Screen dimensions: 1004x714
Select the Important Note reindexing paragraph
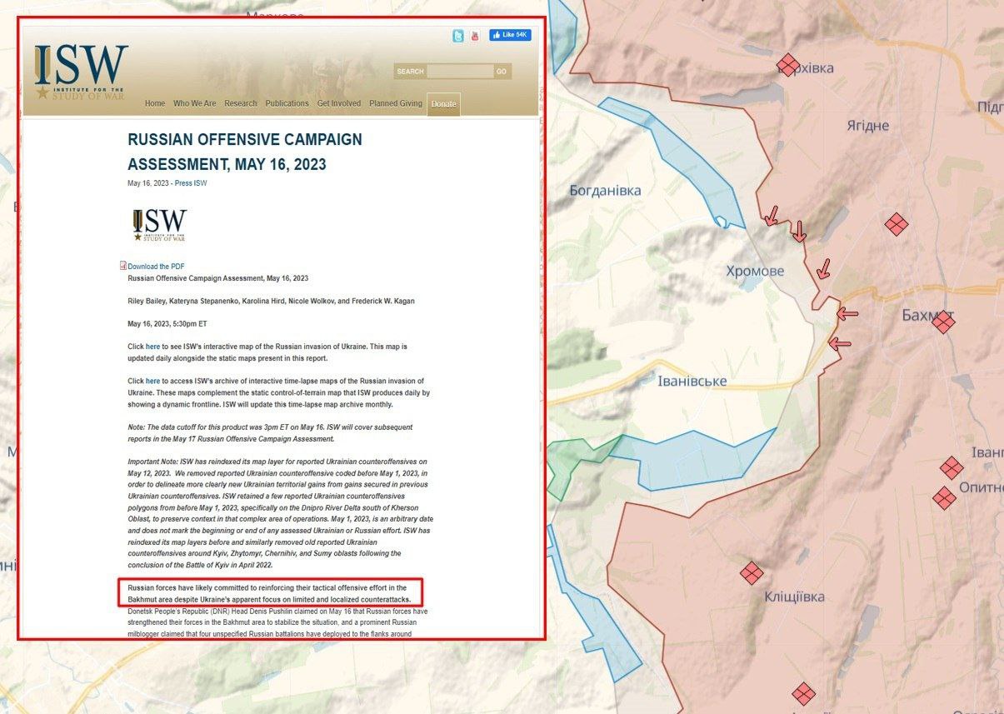click(280, 512)
